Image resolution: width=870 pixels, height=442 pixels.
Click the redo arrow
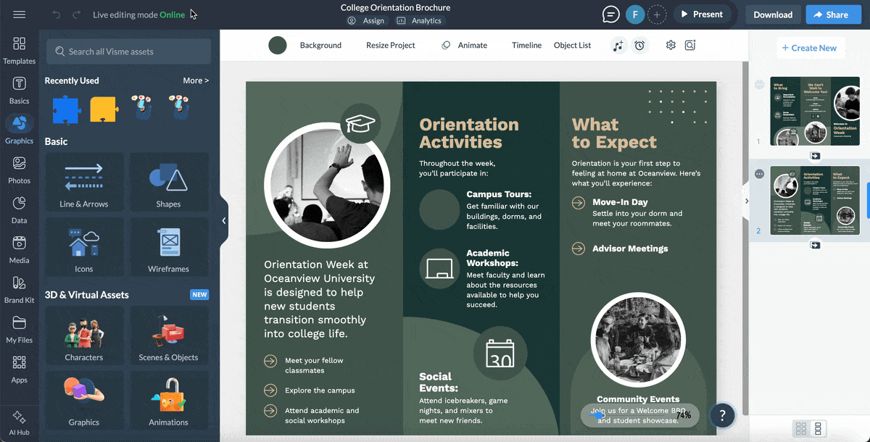(76, 14)
